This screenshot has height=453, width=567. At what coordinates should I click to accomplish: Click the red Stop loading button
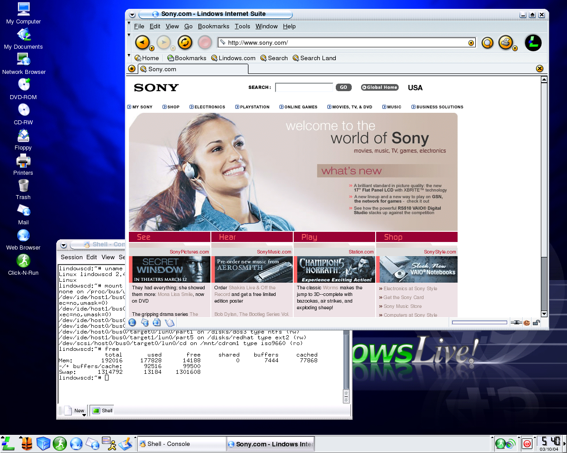pos(205,42)
